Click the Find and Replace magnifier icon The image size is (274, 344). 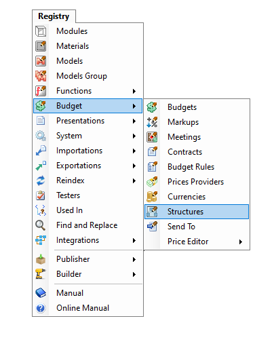pyautogui.click(x=41, y=225)
